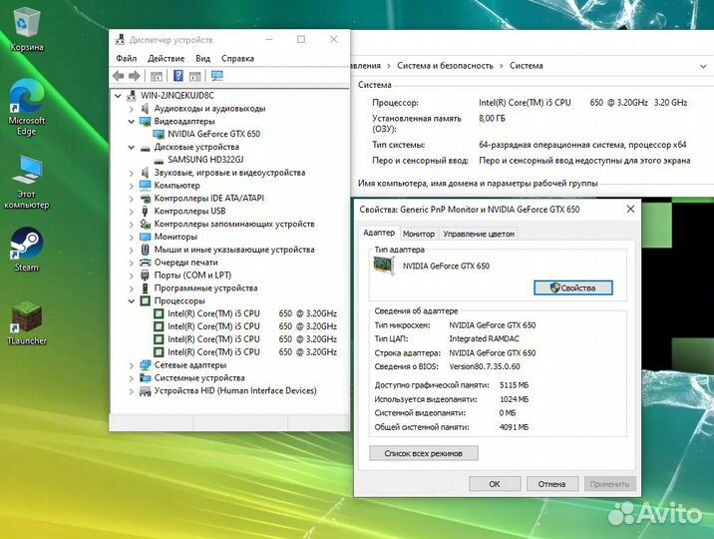
Task: Expand the Сетевые адаптеры node
Action: [x=132, y=365]
